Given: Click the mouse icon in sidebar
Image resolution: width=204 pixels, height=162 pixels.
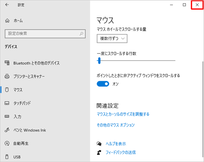Looking at the screenshot, I should 7,90.
